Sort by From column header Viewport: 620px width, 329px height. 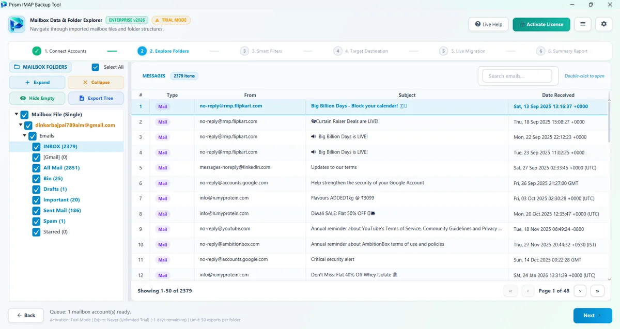click(250, 95)
